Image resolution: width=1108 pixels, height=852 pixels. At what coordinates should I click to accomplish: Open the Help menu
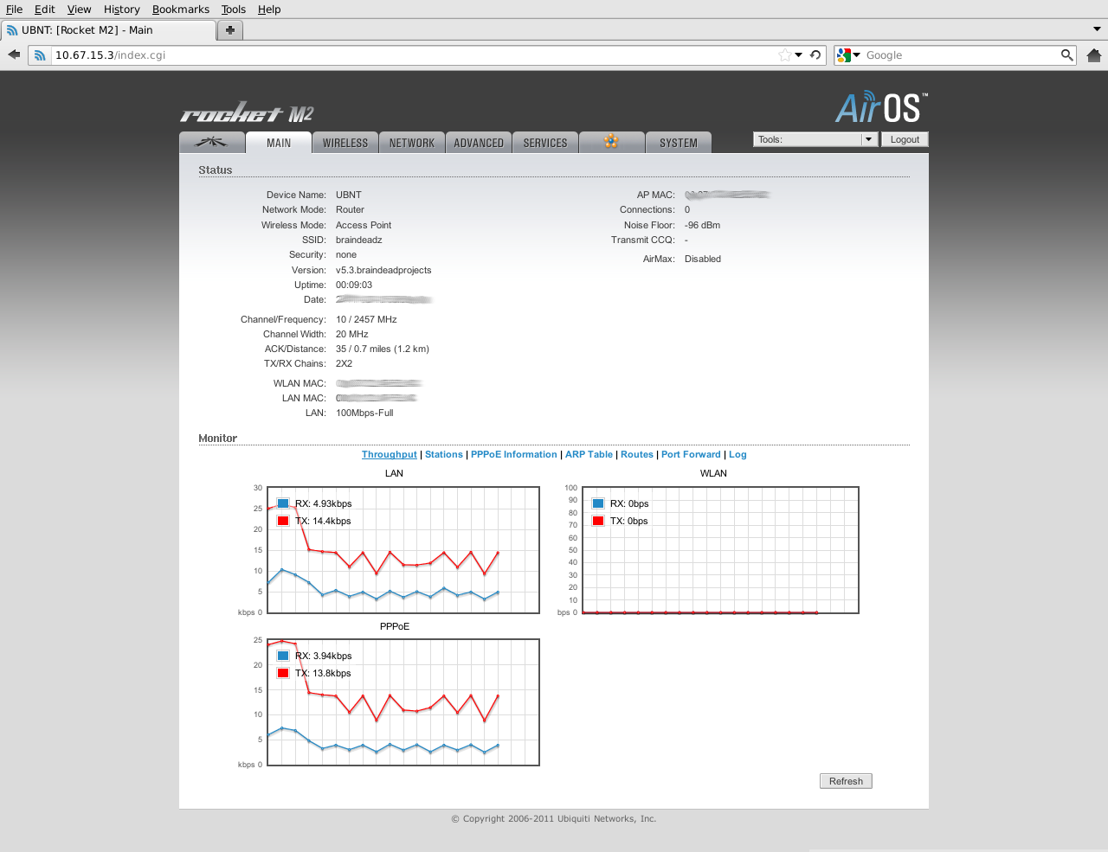click(x=269, y=10)
